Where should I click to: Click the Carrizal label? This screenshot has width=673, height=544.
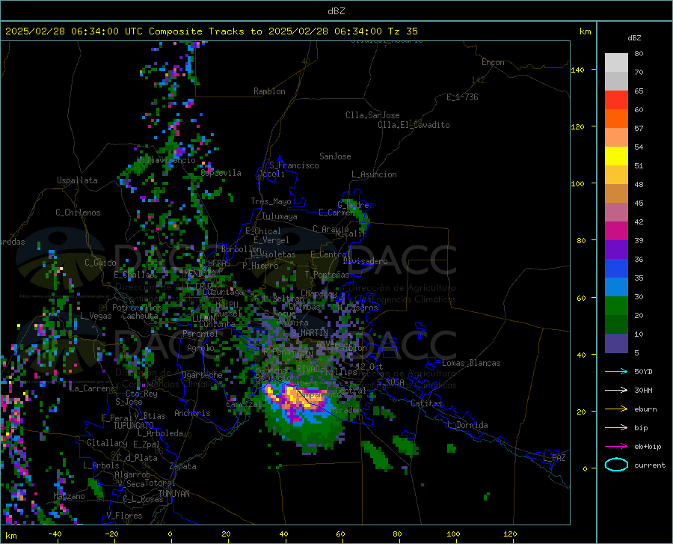244,404
